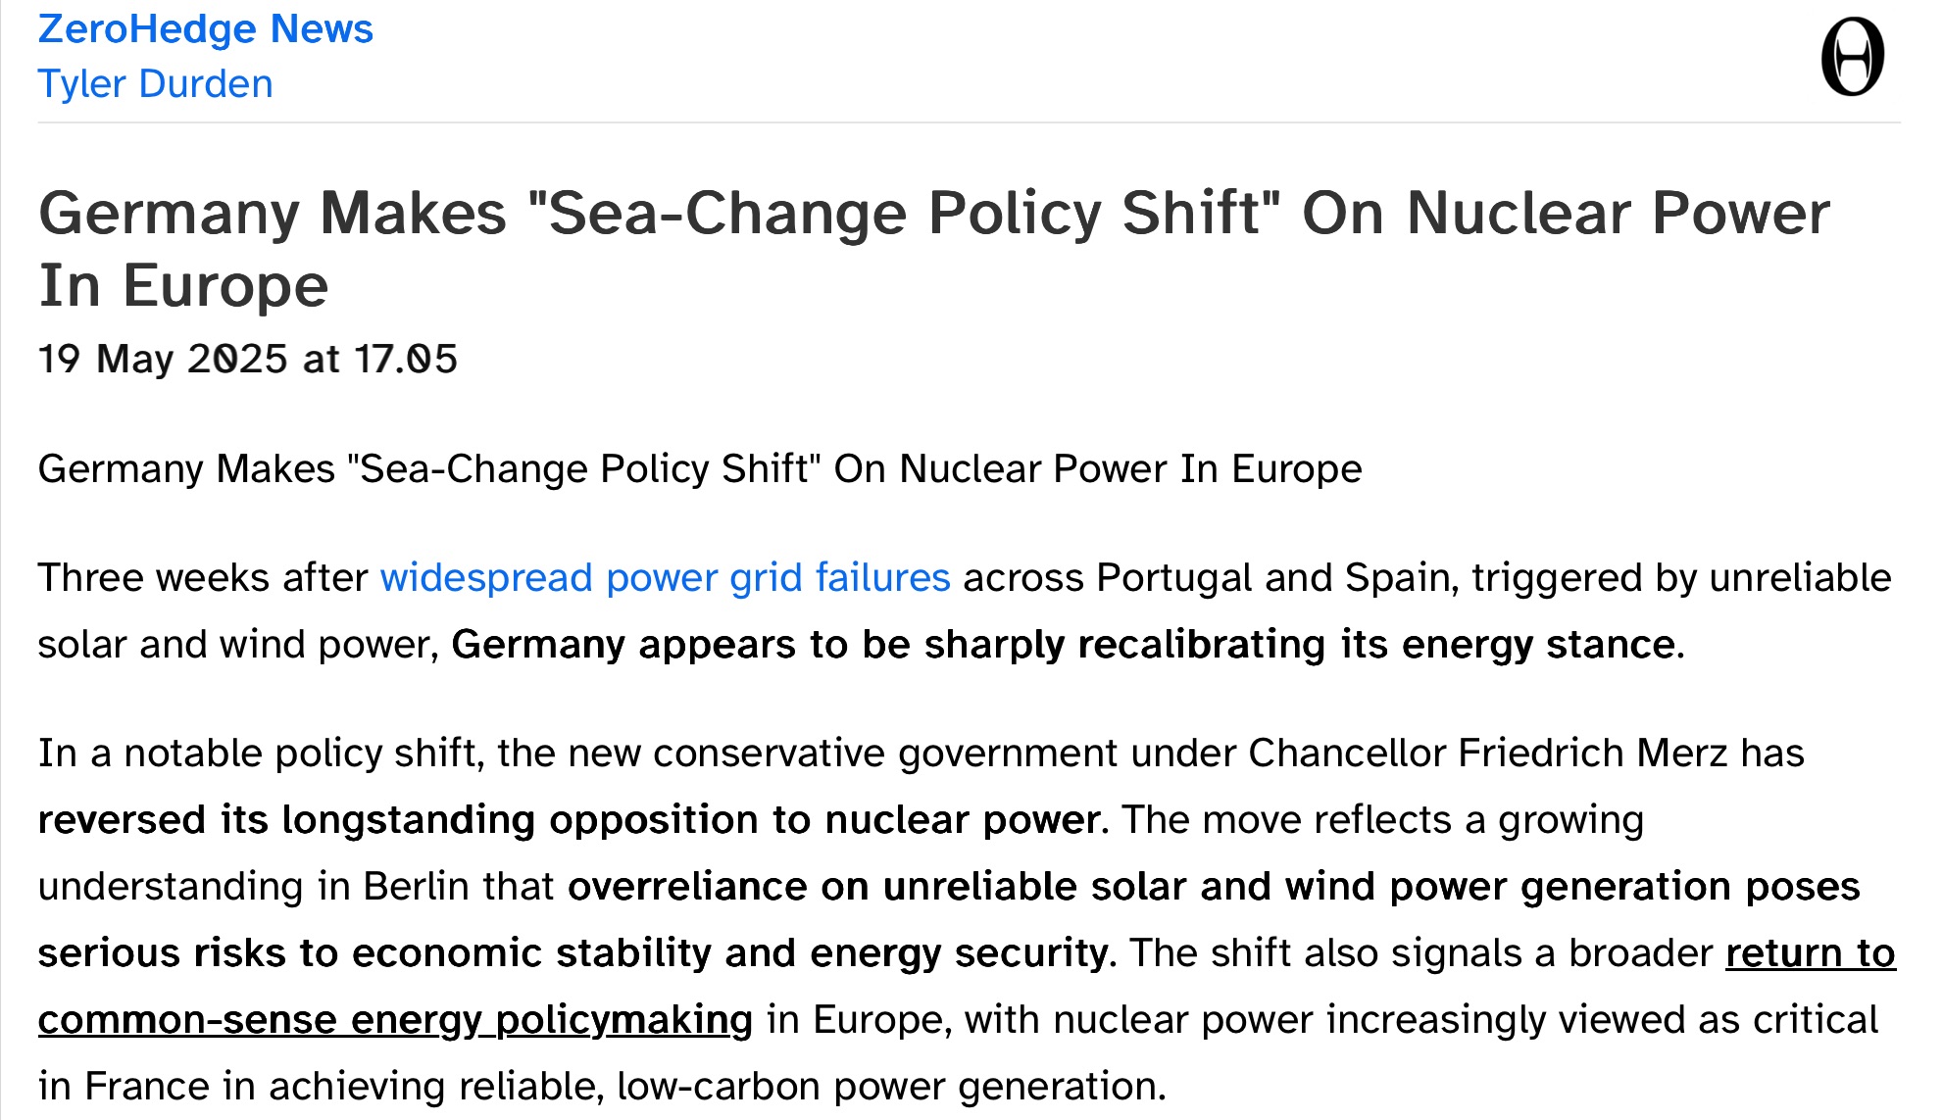Click the separator line under the header

[x=969, y=122]
